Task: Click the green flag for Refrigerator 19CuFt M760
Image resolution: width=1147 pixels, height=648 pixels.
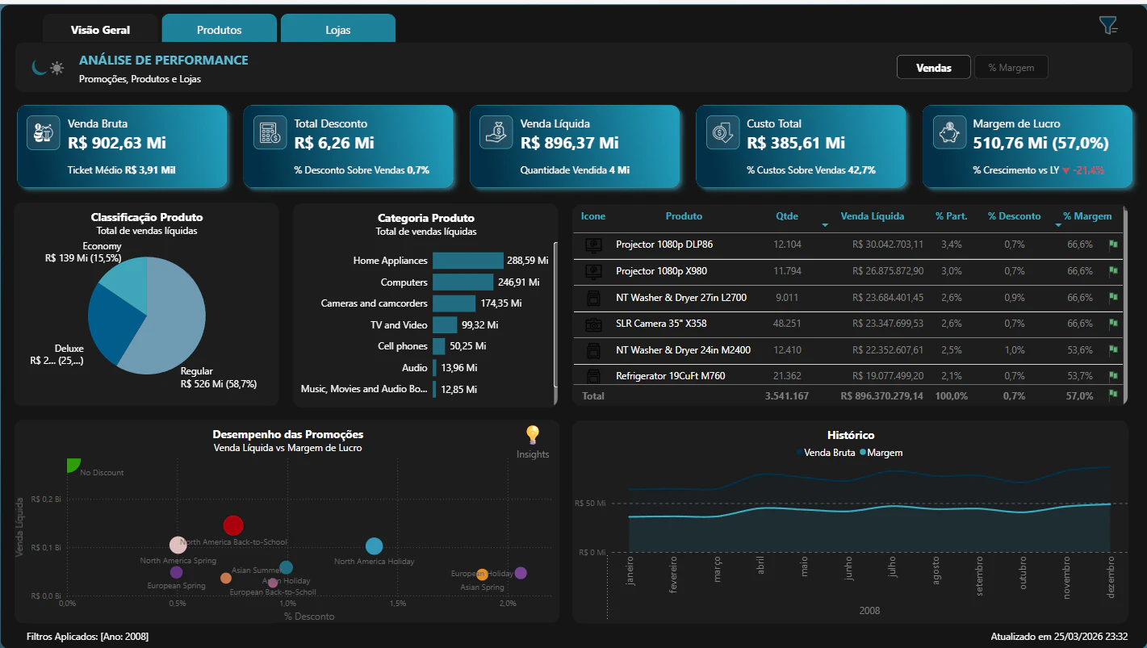Action: (1112, 375)
